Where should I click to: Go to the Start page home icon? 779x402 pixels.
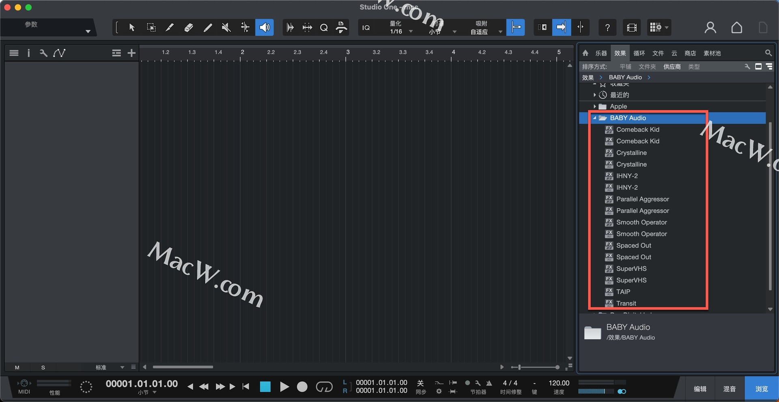tap(737, 28)
